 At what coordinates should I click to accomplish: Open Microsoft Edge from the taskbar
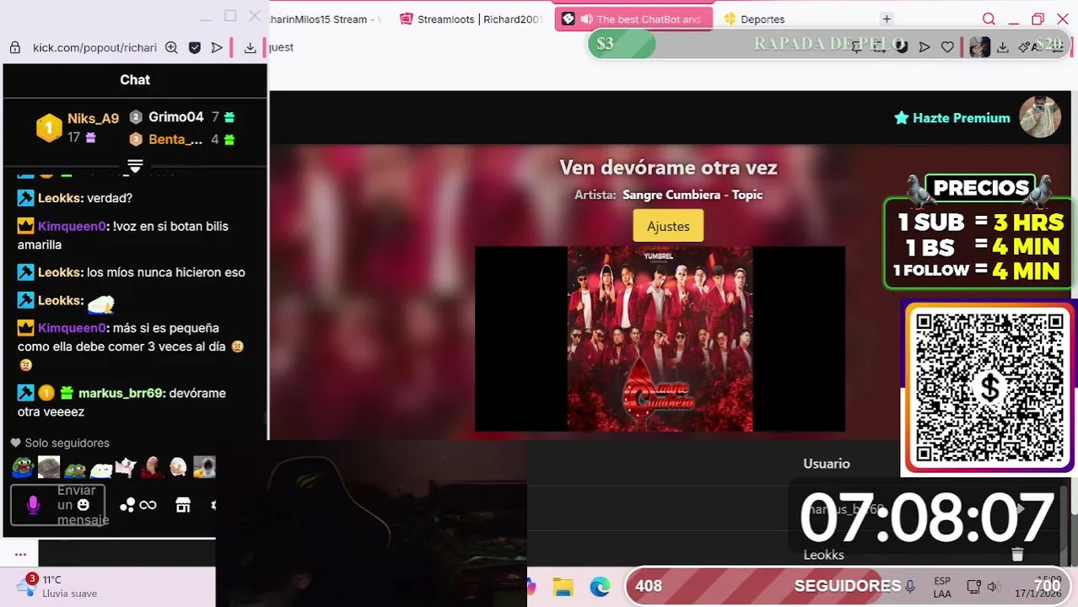[x=600, y=587]
